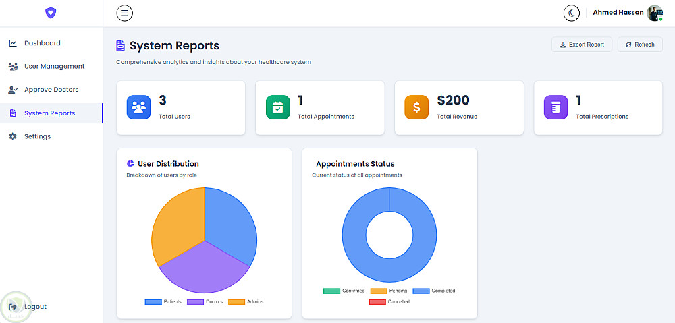
Task: Switch to dark mode with moon icon
Action: [x=572, y=13]
